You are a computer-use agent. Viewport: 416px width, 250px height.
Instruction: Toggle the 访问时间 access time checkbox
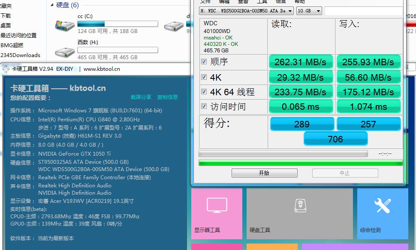click(x=204, y=106)
